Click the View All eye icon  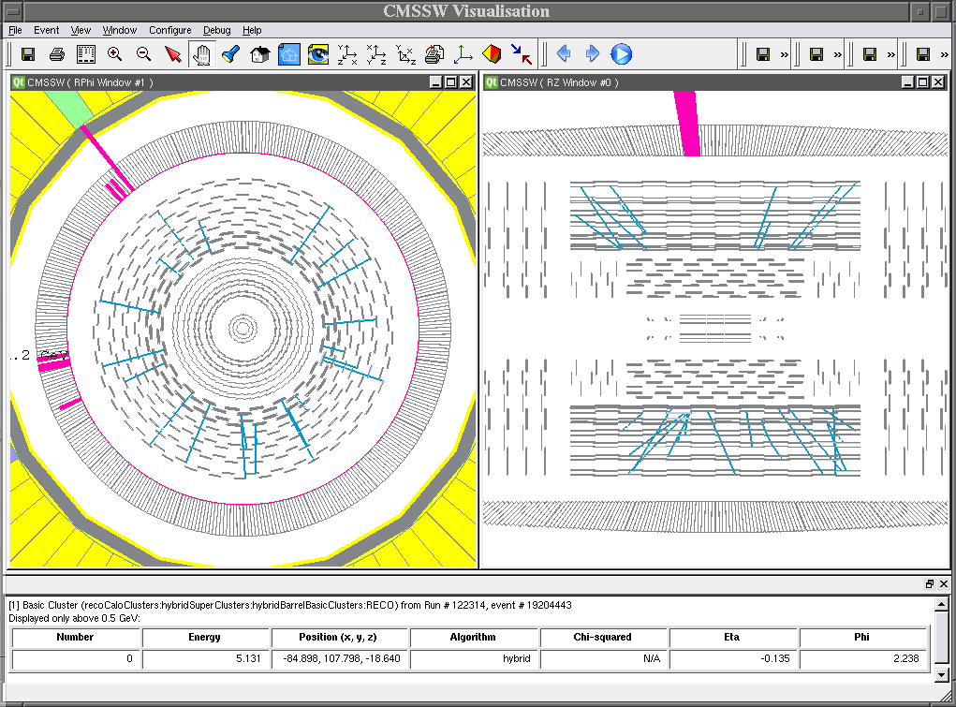click(x=317, y=54)
